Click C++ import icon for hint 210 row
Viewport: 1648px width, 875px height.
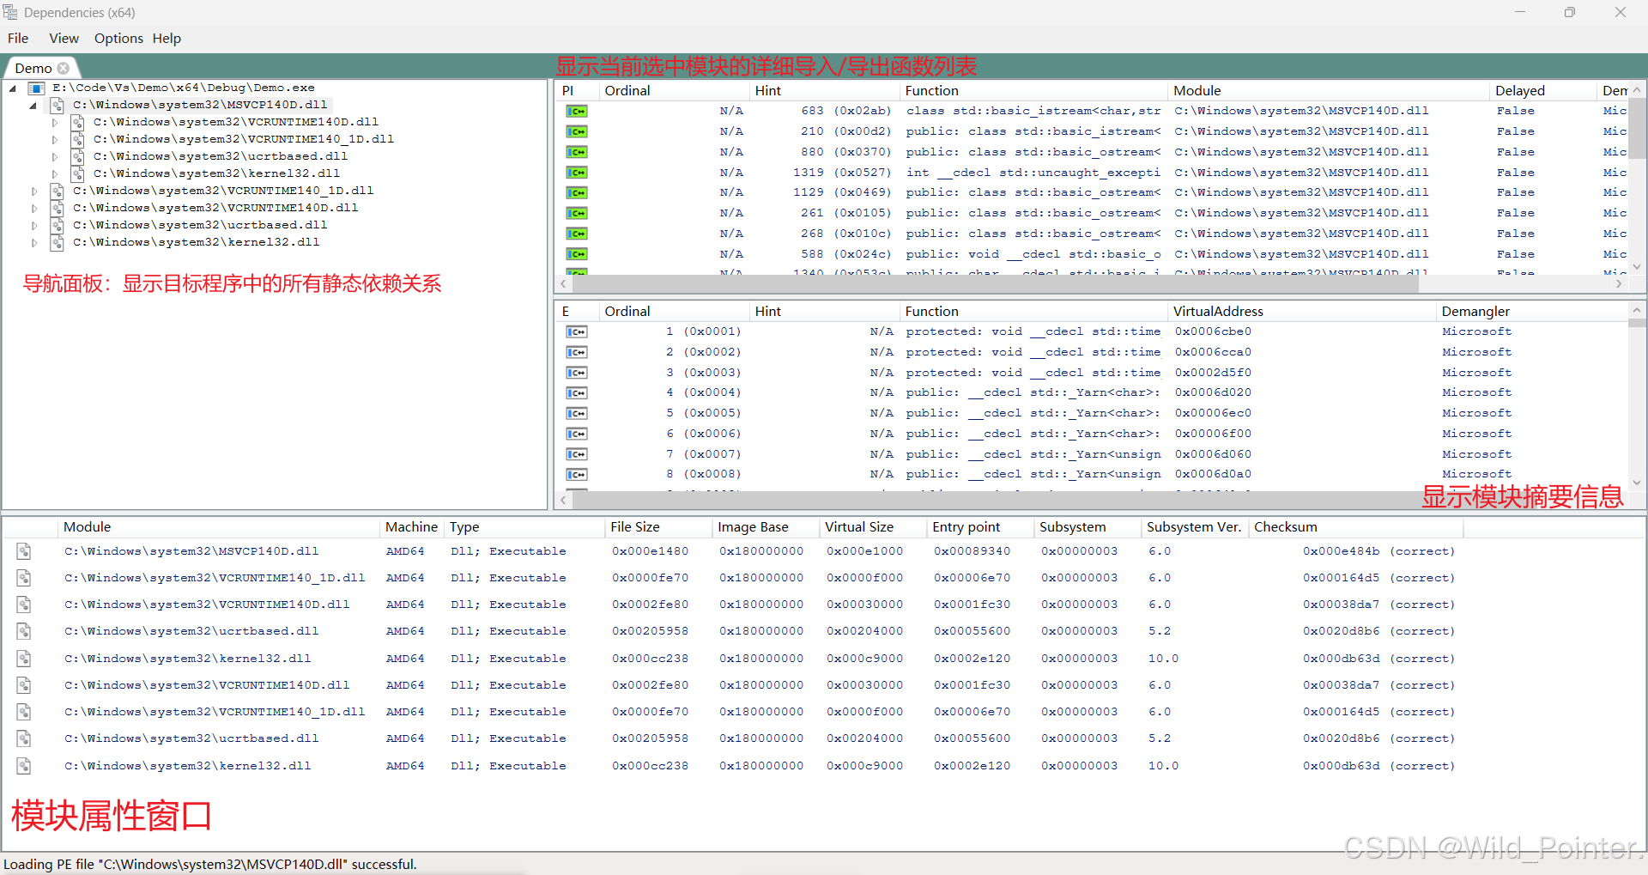click(x=577, y=131)
